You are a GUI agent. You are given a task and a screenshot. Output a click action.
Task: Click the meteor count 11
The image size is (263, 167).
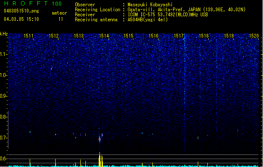61,19
